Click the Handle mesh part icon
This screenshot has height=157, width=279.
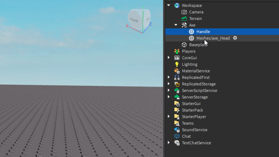(x=191, y=31)
